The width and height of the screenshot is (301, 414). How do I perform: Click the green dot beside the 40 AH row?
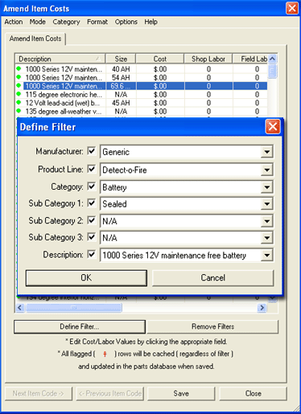[19, 68]
